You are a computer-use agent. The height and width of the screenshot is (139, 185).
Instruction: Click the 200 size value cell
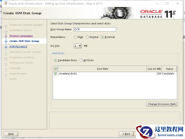(159, 74)
